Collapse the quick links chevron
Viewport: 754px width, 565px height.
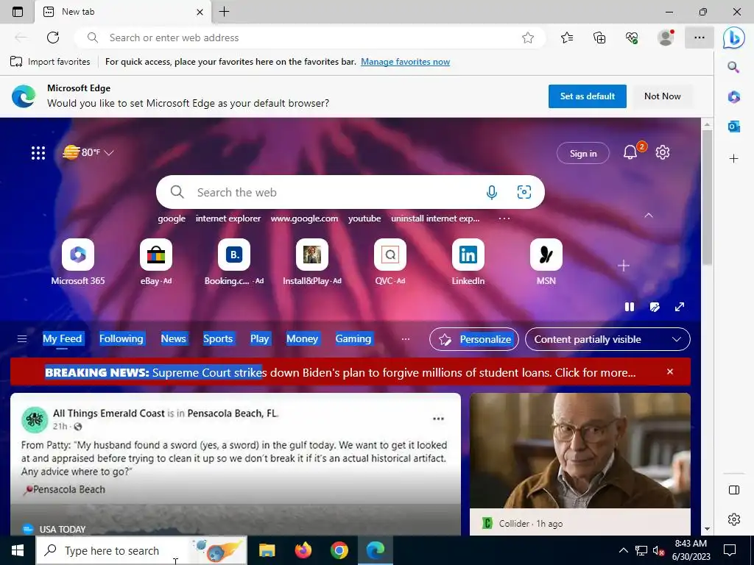pyautogui.click(x=649, y=216)
